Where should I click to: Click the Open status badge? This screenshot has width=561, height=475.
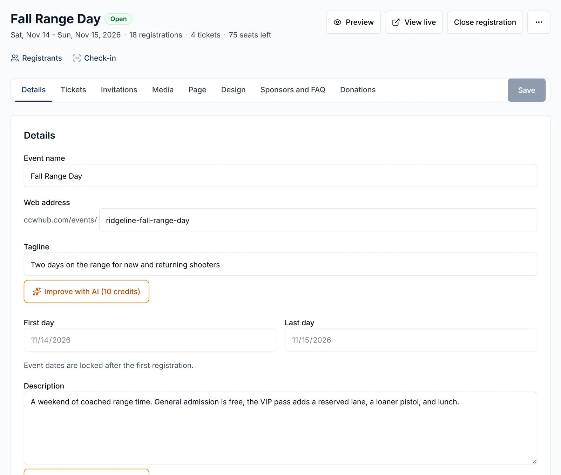(119, 19)
